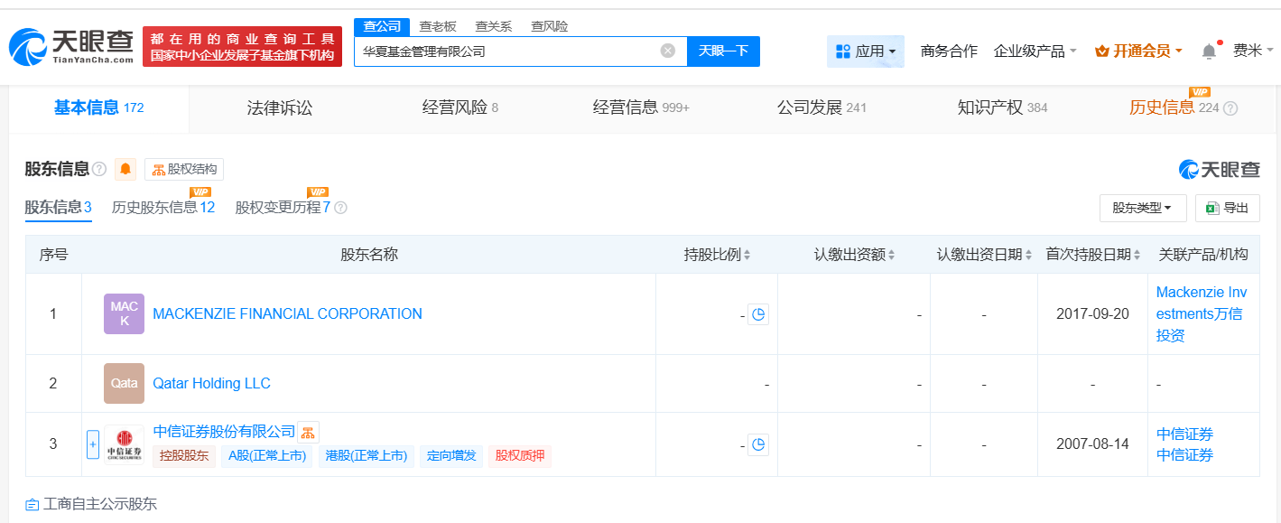This screenshot has width=1281, height=523.
Task: Open the 应用 dropdown menu
Action: (x=865, y=51)
